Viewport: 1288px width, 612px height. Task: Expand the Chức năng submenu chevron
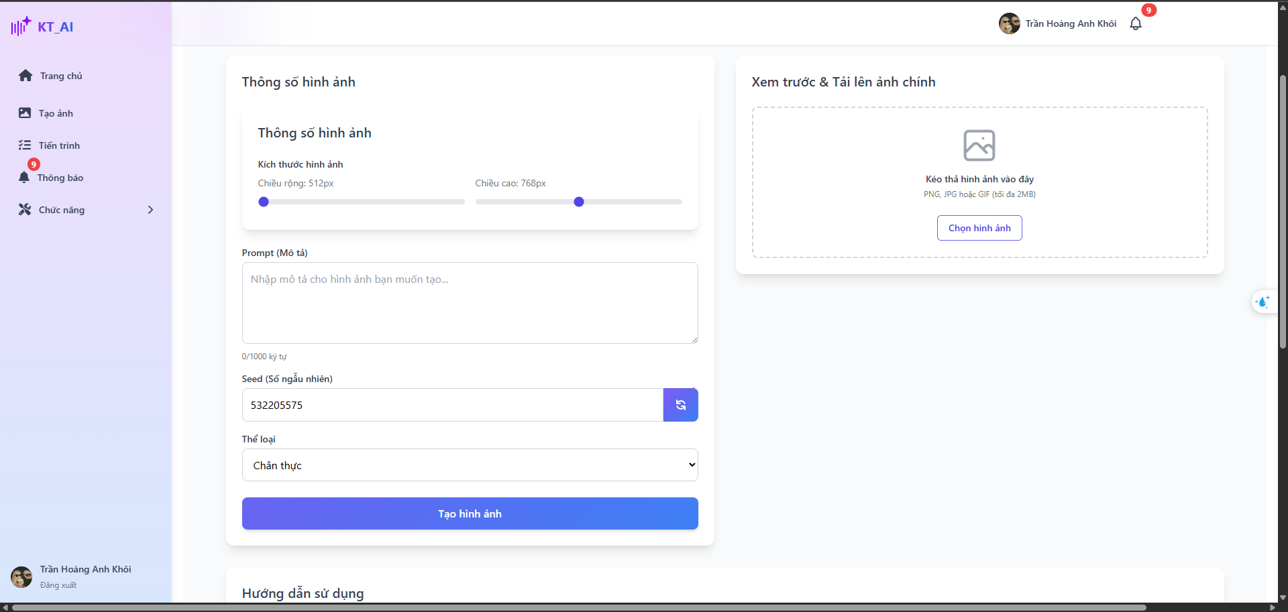coord(150,210)
